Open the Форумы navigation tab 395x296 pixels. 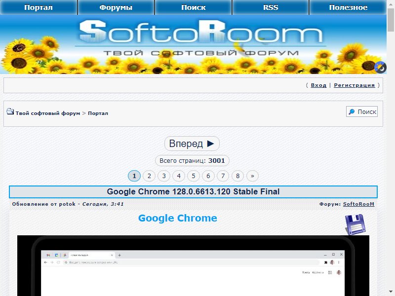(116, 7)
